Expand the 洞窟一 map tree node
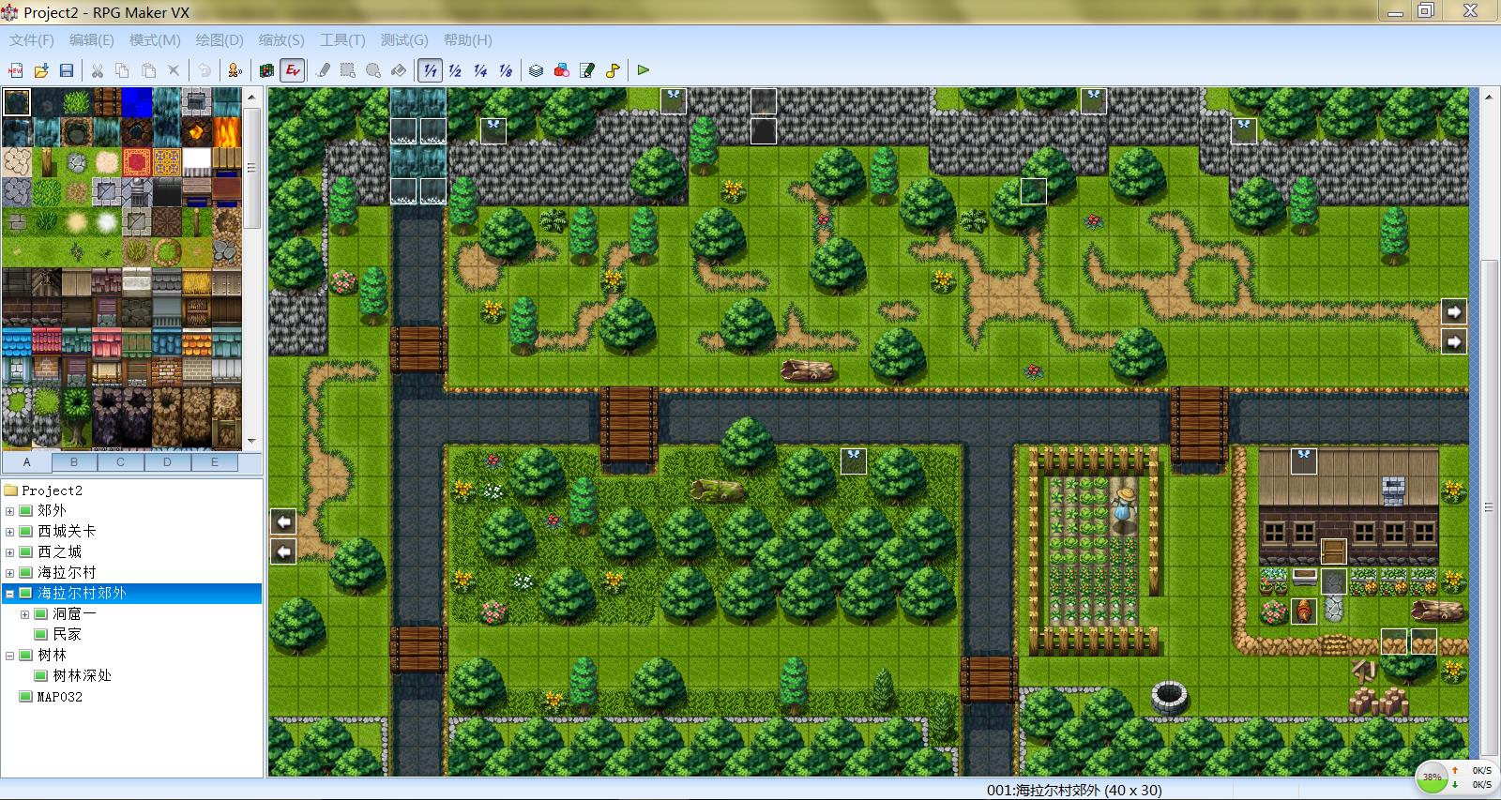This screenshot has width=1501, height=800. pos(25,614)
